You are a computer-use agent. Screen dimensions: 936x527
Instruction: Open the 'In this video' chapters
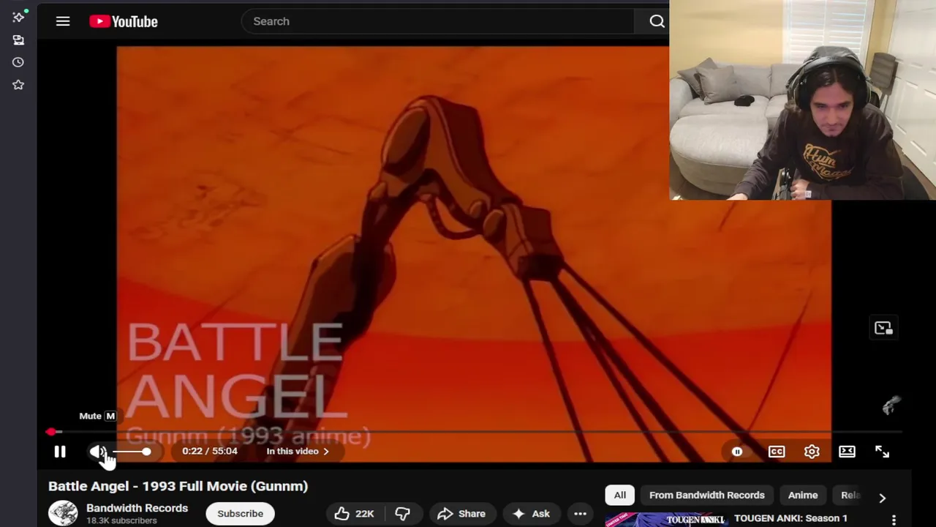(298, 452)
